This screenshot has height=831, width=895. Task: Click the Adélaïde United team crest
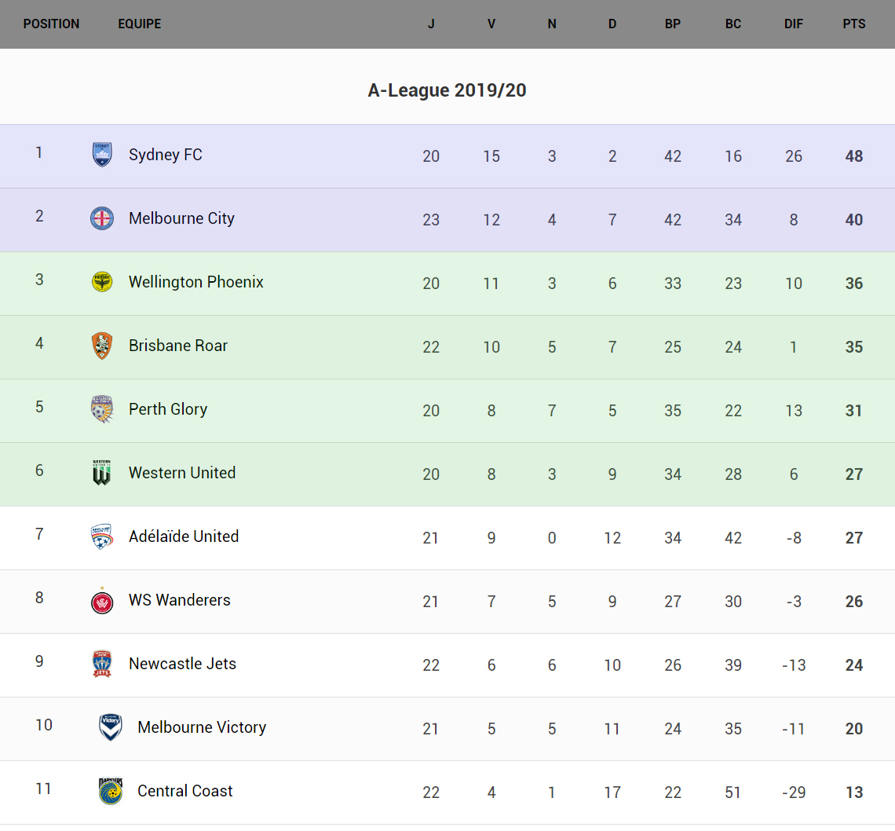coord(102,536)
